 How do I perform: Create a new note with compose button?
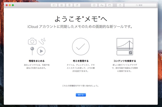pyautogui.click(x=77, y=5)
